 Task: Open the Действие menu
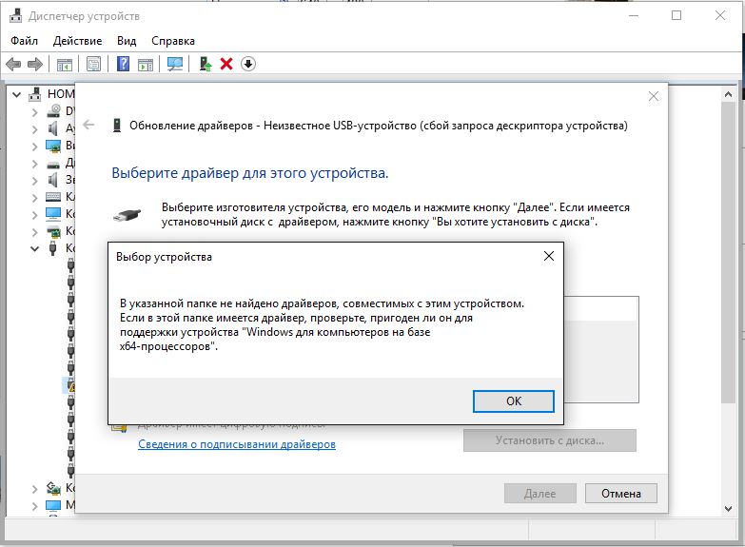coord(77,41)
